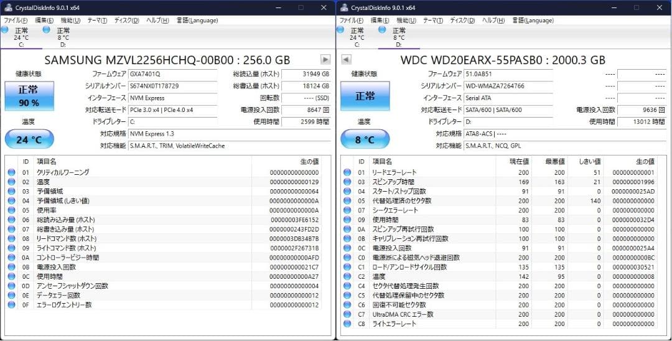This screenshot has height=341, width=672.
Task: Open 言語(Language) menu in right window
Action: 533,20
